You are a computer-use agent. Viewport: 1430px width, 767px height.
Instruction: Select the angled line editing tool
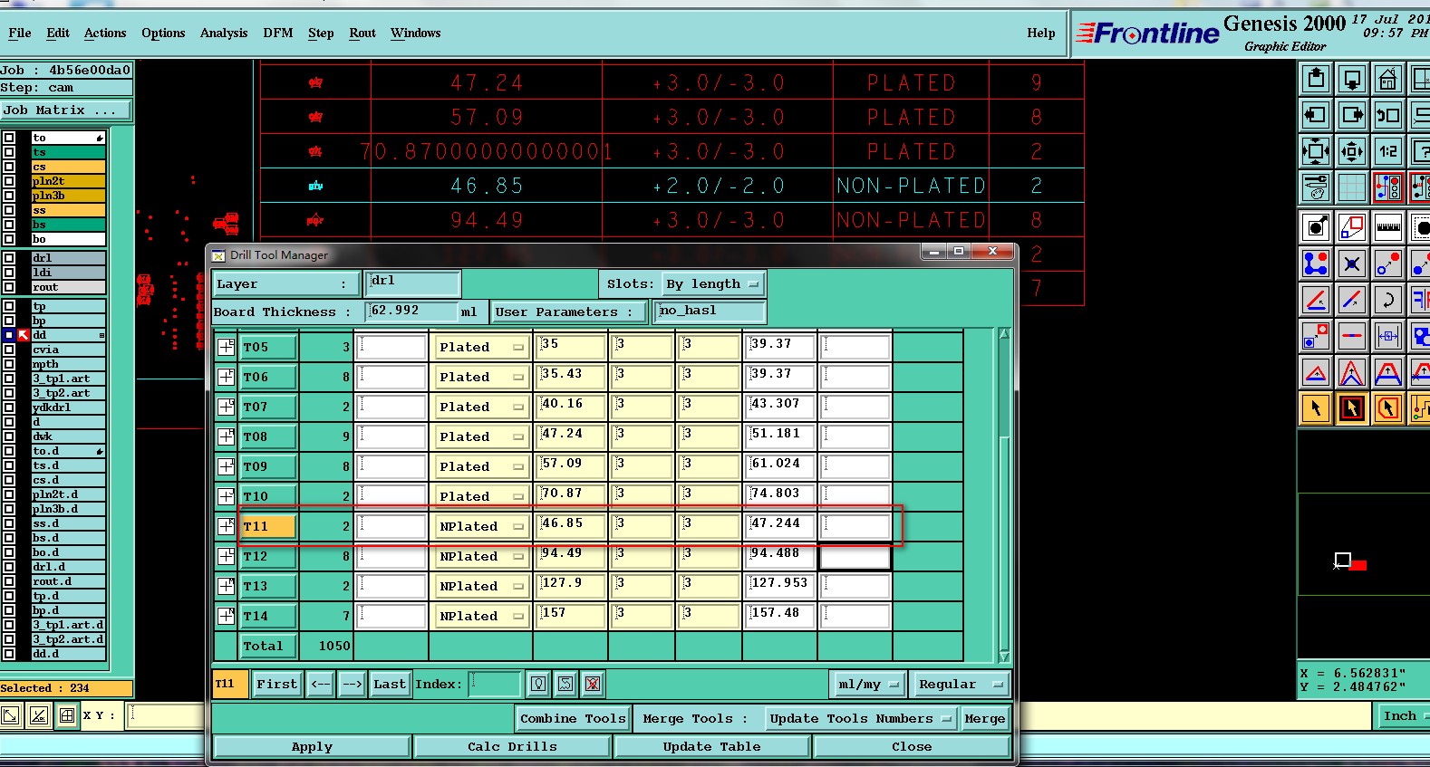[x=1316, y=300]
